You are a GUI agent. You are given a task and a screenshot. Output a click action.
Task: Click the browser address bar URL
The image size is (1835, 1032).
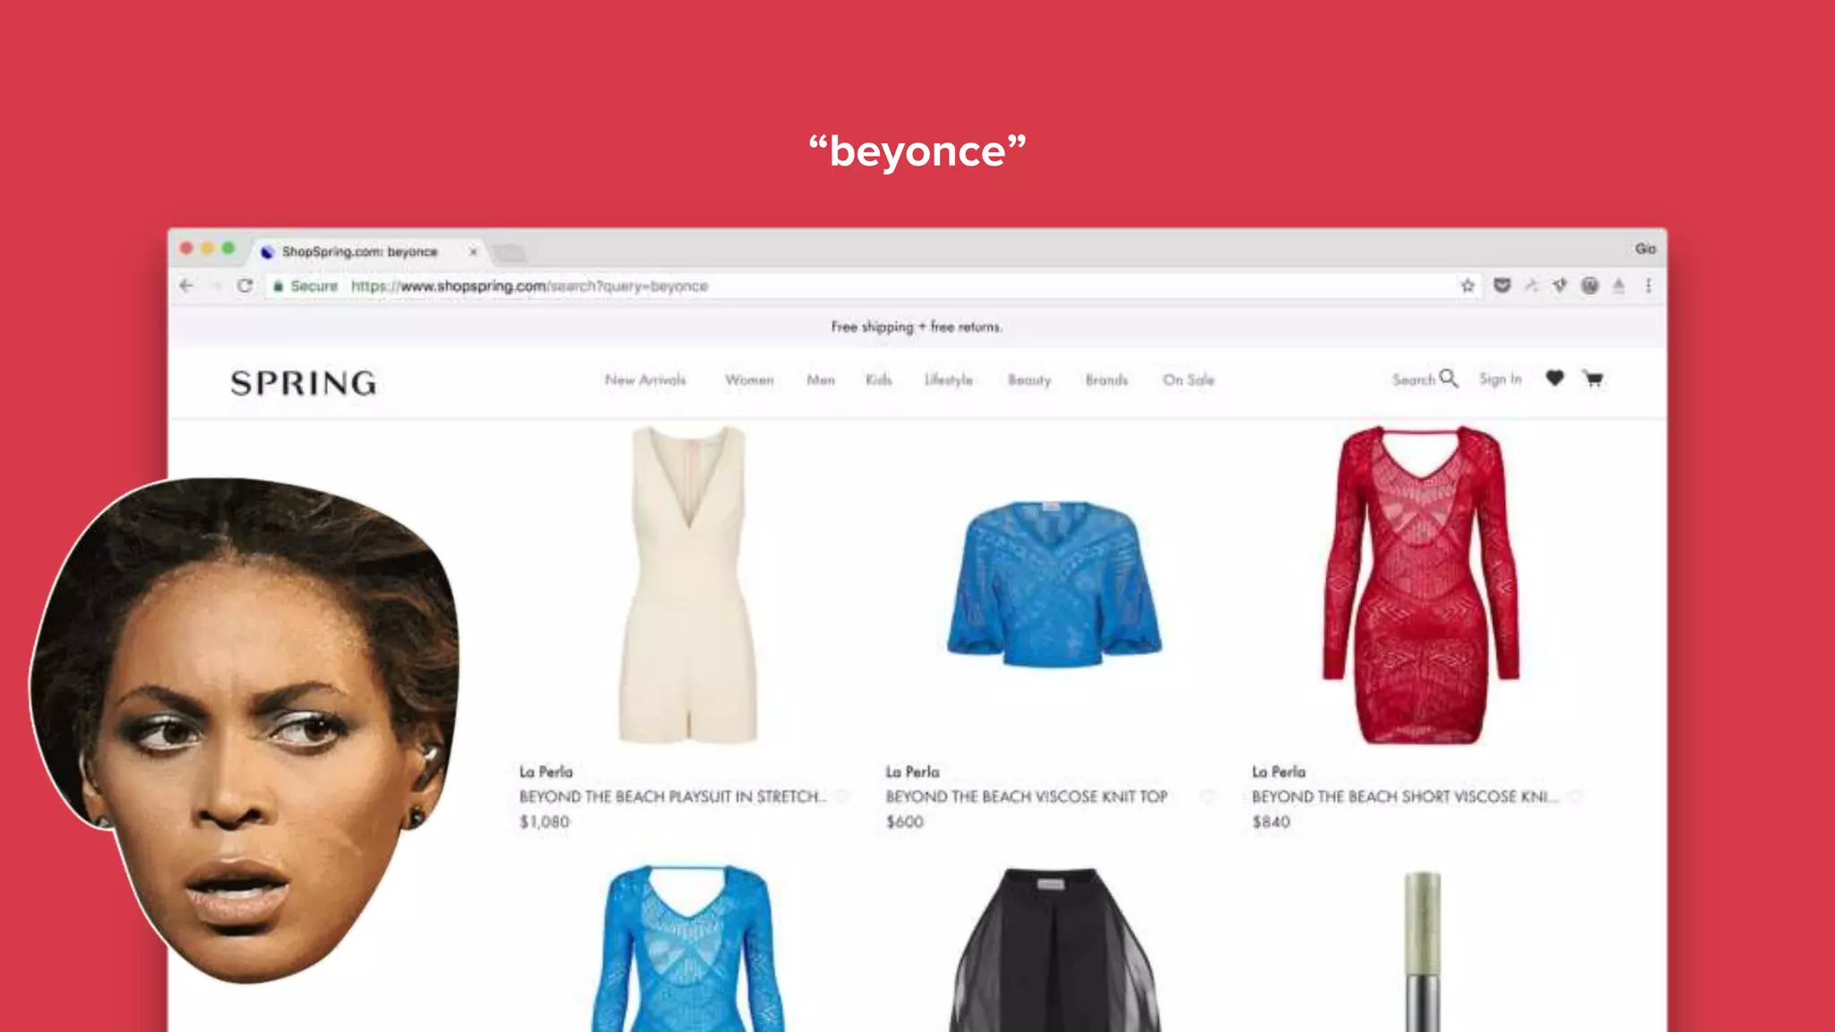[530, 286]
